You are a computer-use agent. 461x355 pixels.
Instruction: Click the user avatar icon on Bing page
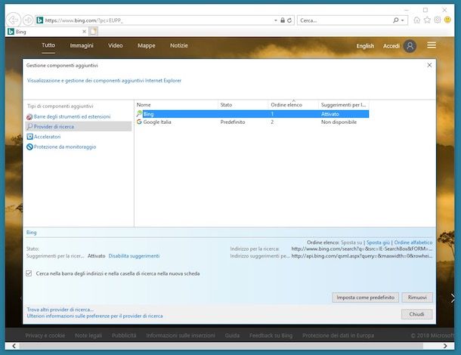(x=410, y=46)
